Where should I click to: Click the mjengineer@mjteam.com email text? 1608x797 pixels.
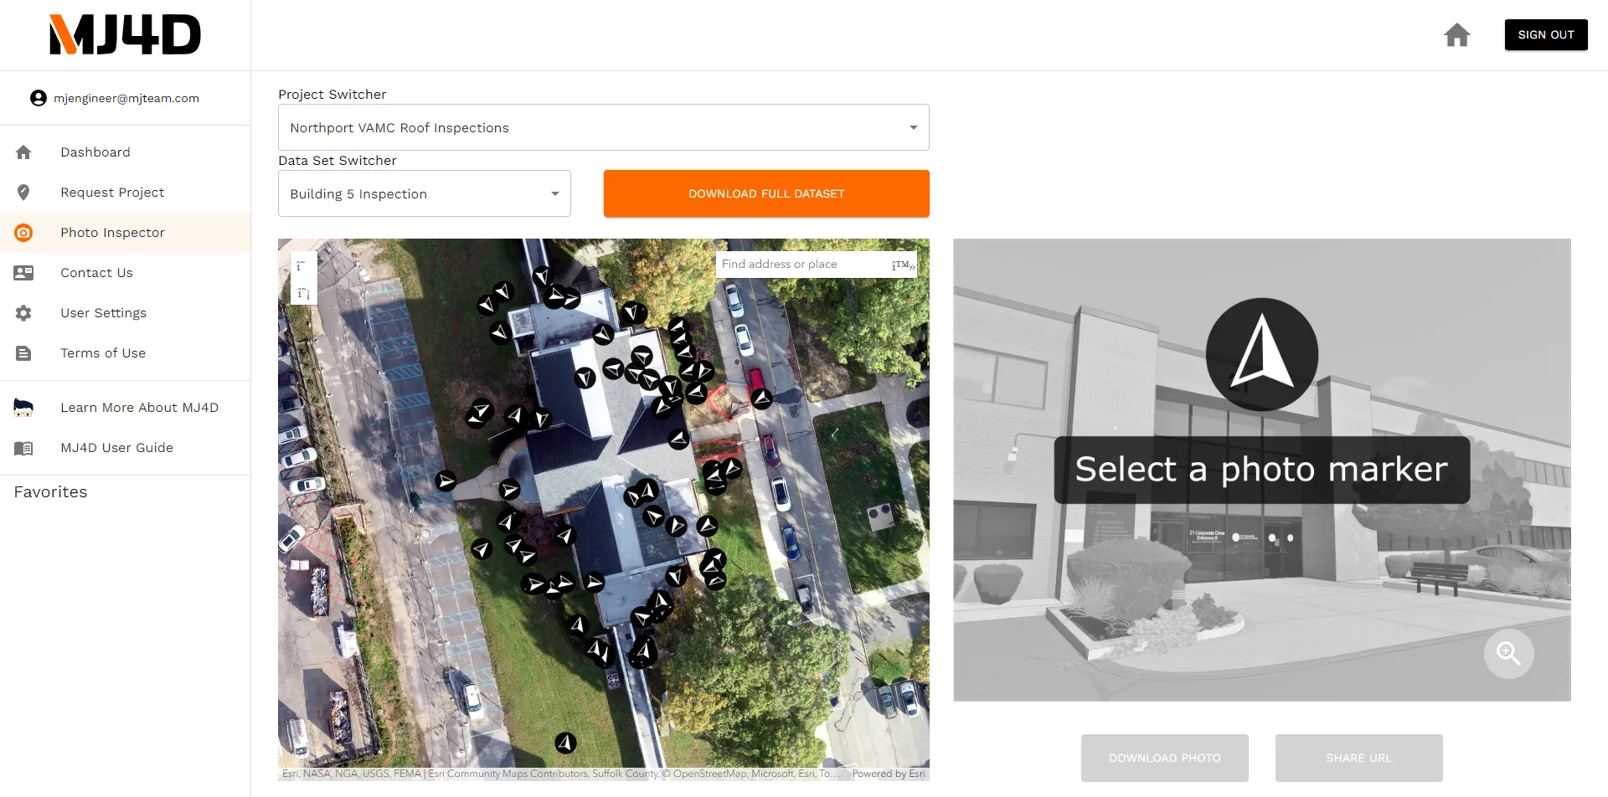[126, 98]
